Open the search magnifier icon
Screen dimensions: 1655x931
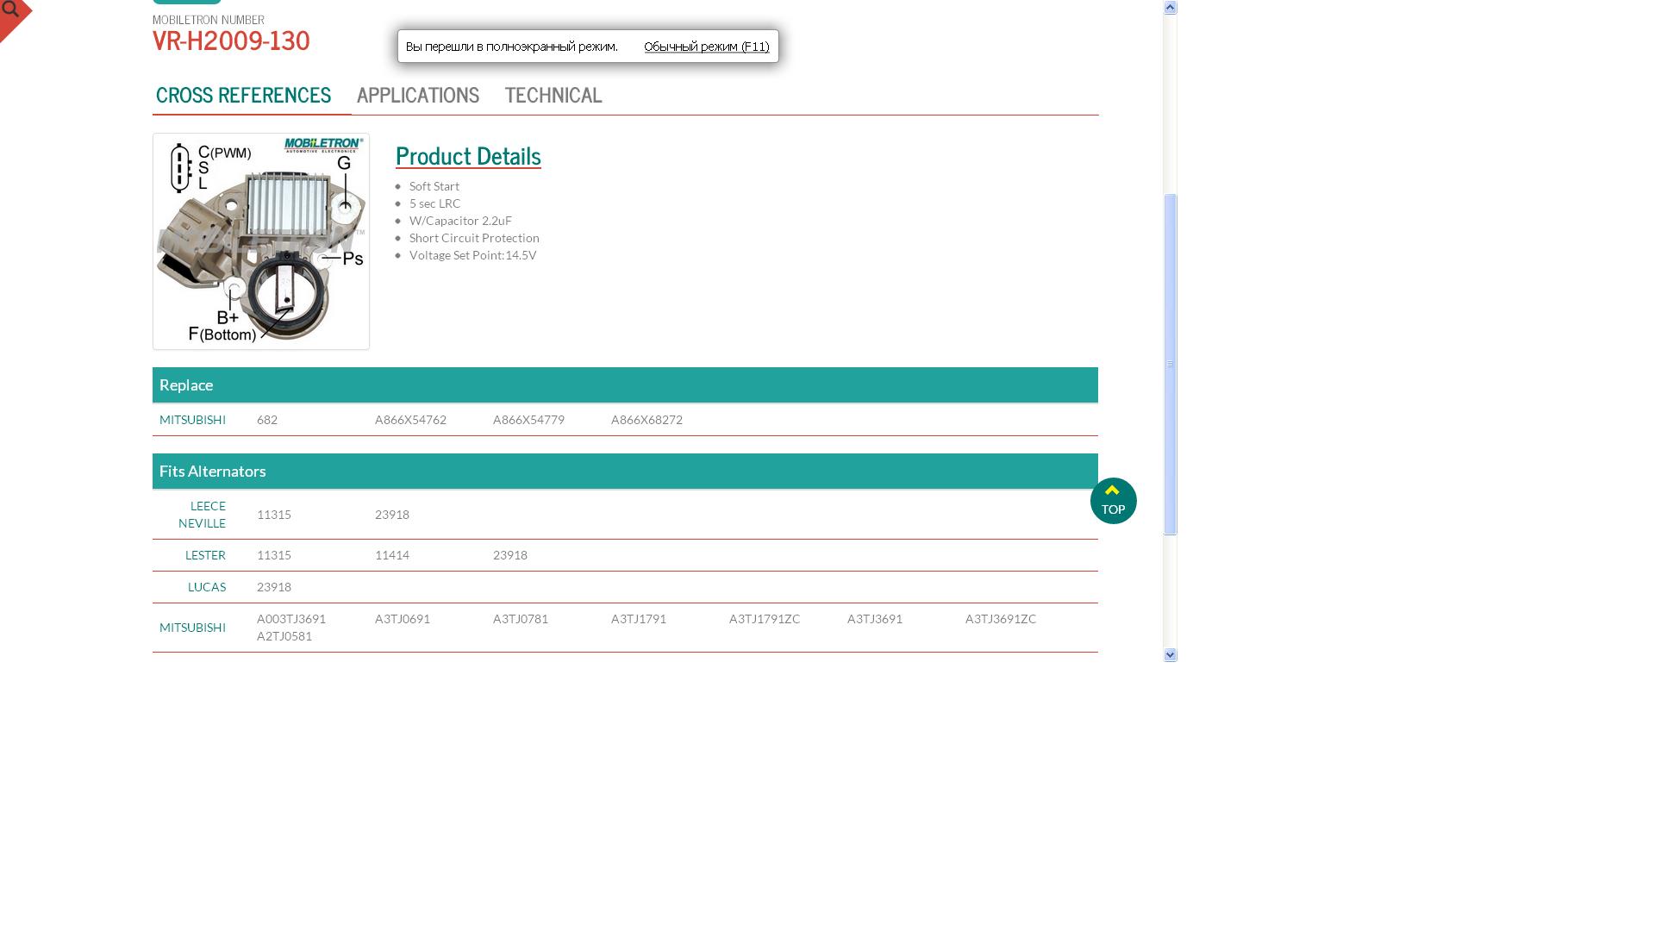point(11,10)
